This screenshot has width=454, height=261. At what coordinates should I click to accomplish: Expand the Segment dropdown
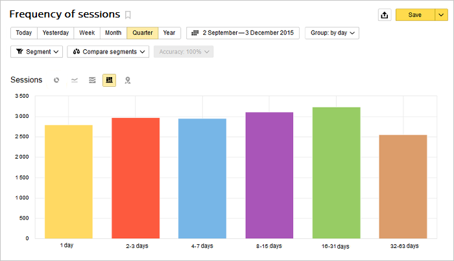[x=37, y=52]
